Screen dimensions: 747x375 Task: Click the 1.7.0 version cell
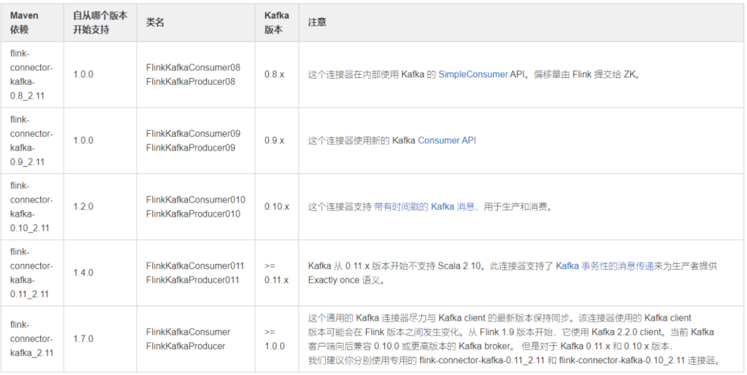click(x=83, y=339)
